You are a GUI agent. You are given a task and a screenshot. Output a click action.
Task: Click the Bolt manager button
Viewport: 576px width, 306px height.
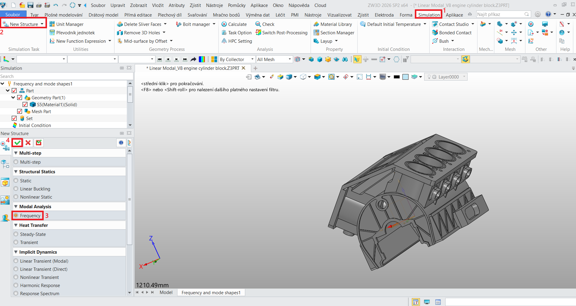point(193,24)
